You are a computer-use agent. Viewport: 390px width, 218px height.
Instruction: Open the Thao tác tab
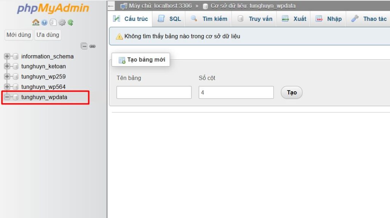(x=369, y=19)
